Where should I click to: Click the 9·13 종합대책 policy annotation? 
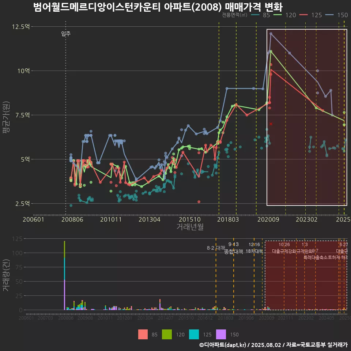234,248
